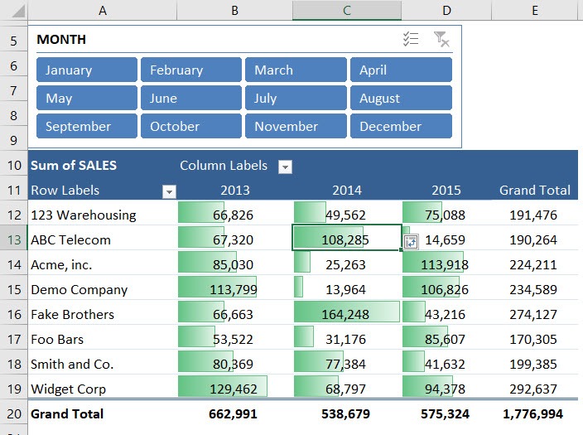This screenshot has width=583, height=435.
Task: Select column D header
Action: point(446,10)
